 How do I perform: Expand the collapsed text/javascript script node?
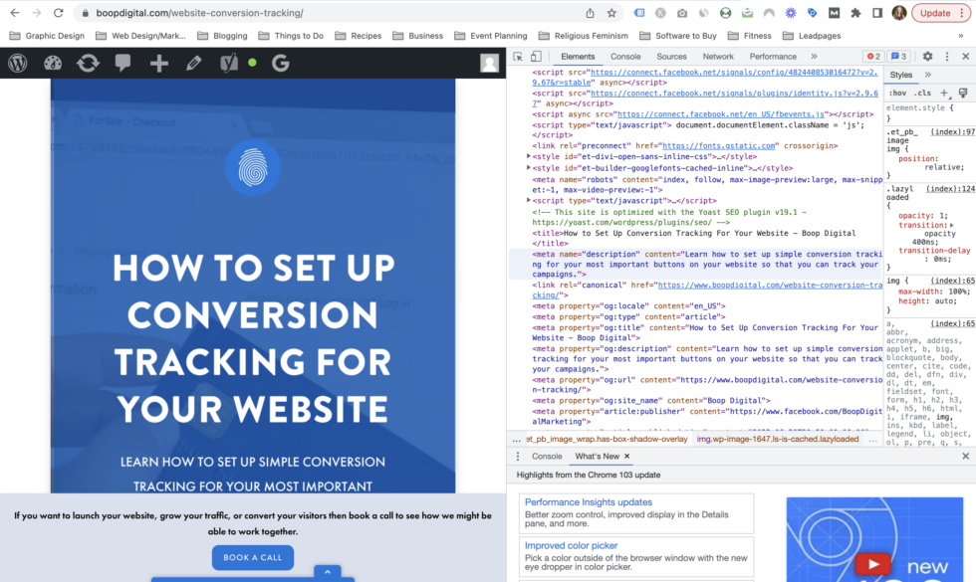click(529, 200)
